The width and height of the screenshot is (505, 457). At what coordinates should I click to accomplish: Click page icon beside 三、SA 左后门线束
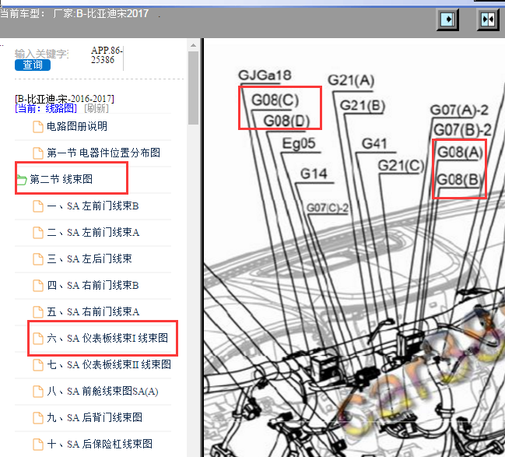[x=38, y=258]
